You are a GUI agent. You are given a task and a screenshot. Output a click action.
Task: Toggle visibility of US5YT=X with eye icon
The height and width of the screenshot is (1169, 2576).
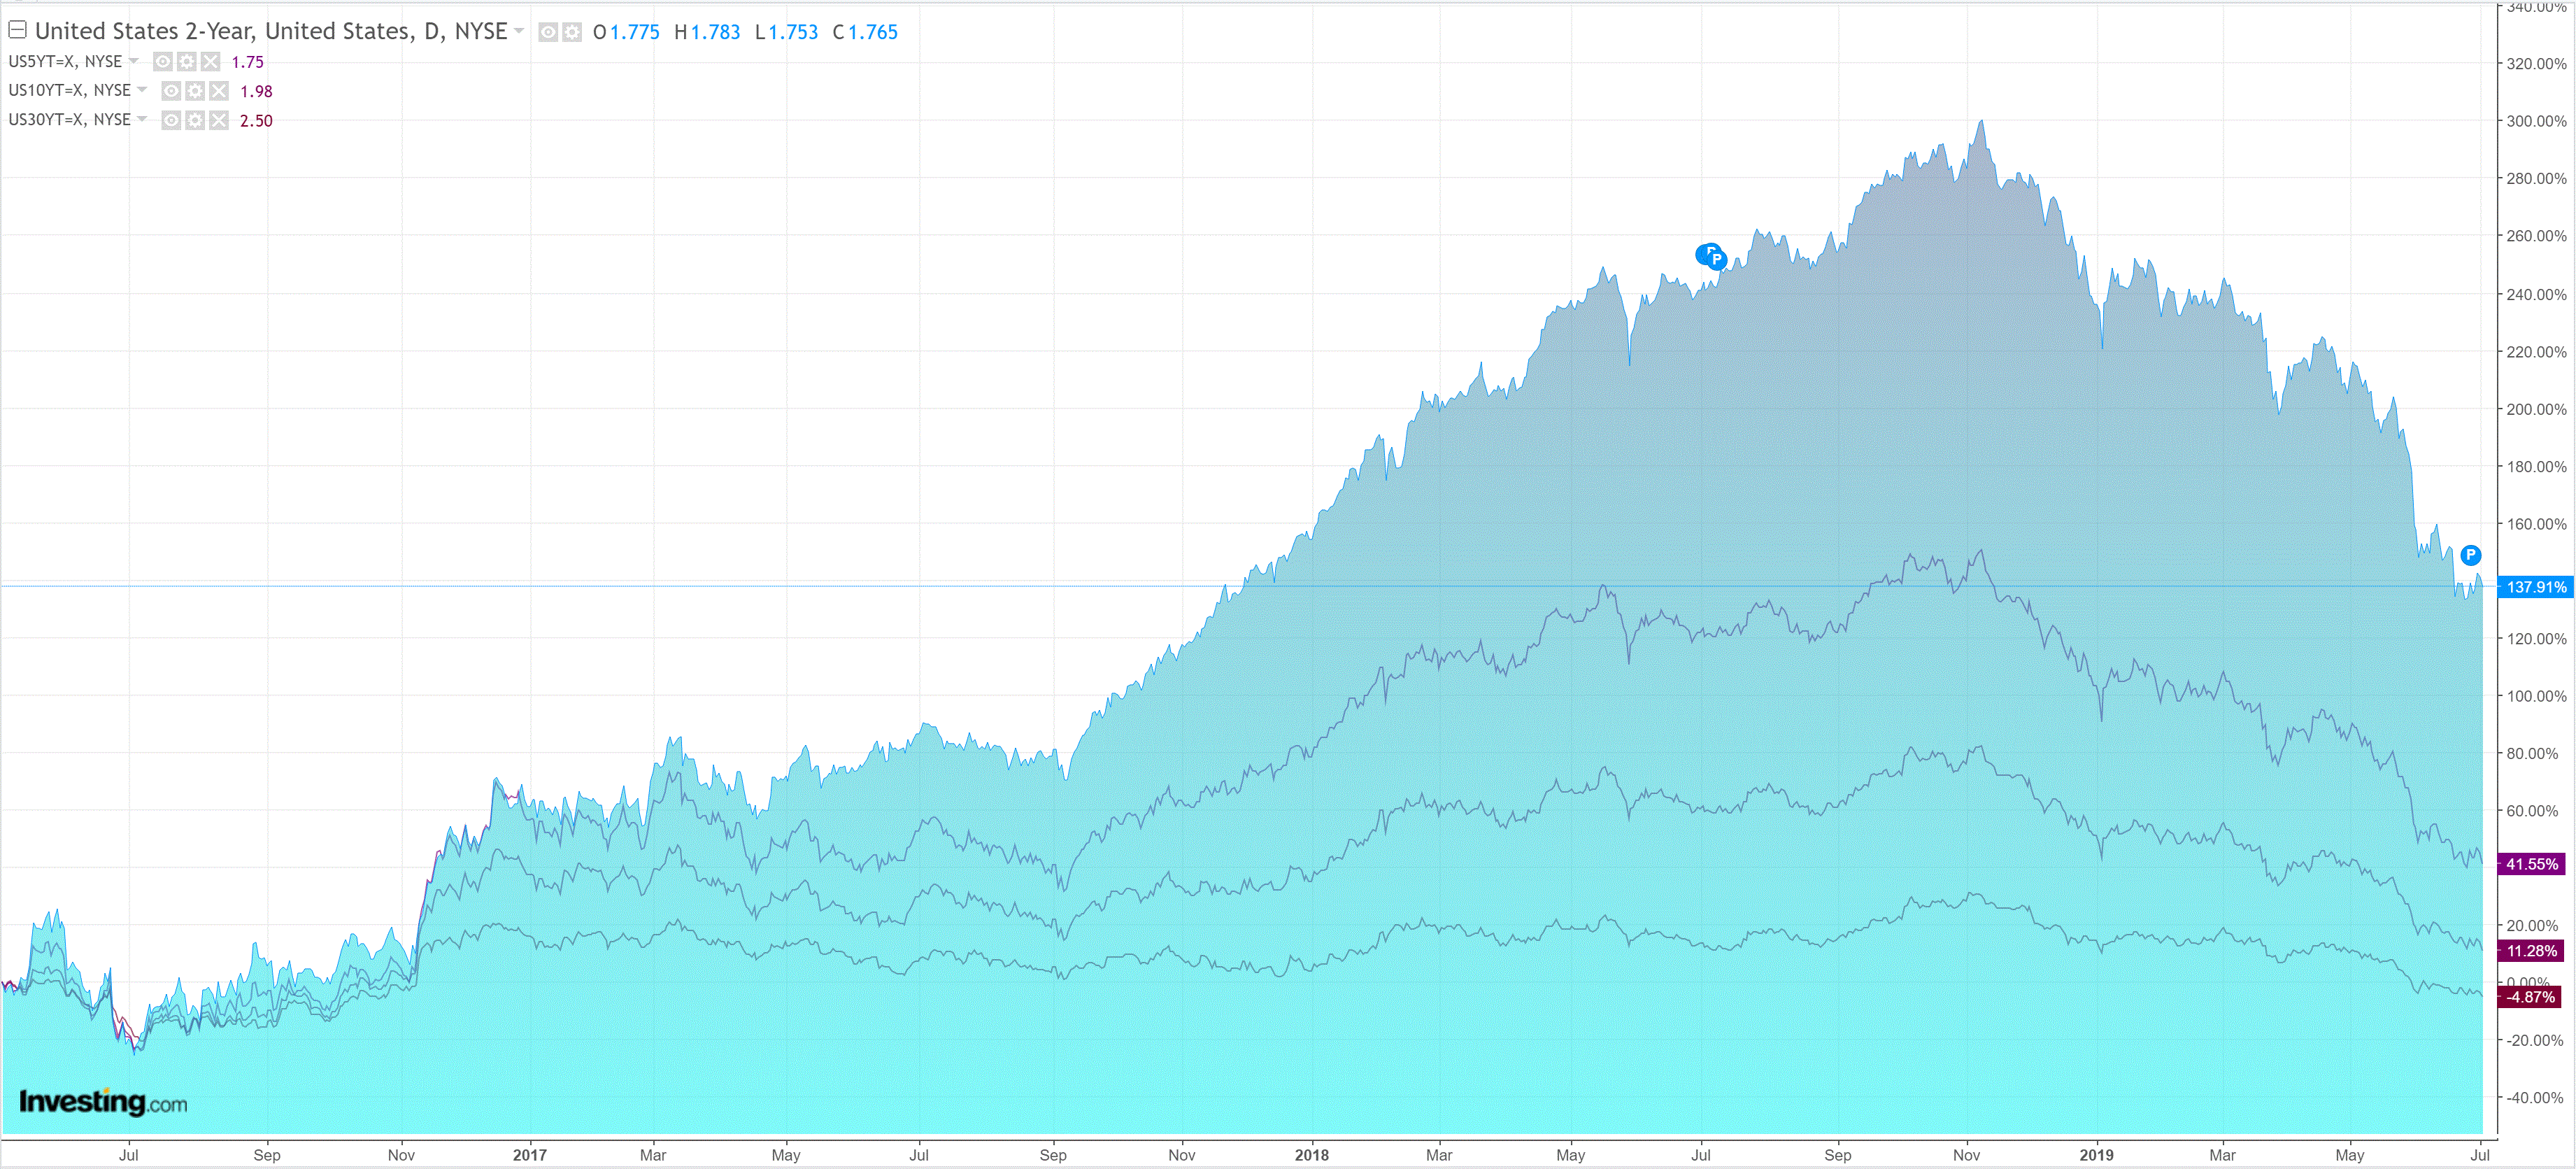click(x=163, y=62)
